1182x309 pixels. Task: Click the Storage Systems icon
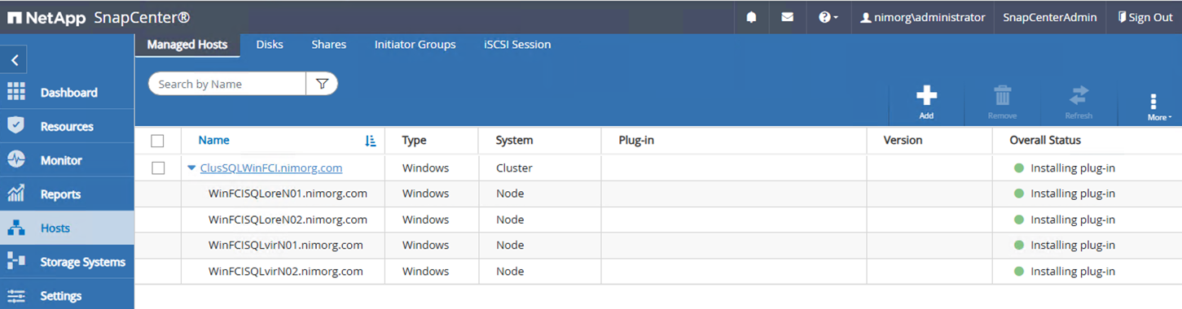[16, 261]
